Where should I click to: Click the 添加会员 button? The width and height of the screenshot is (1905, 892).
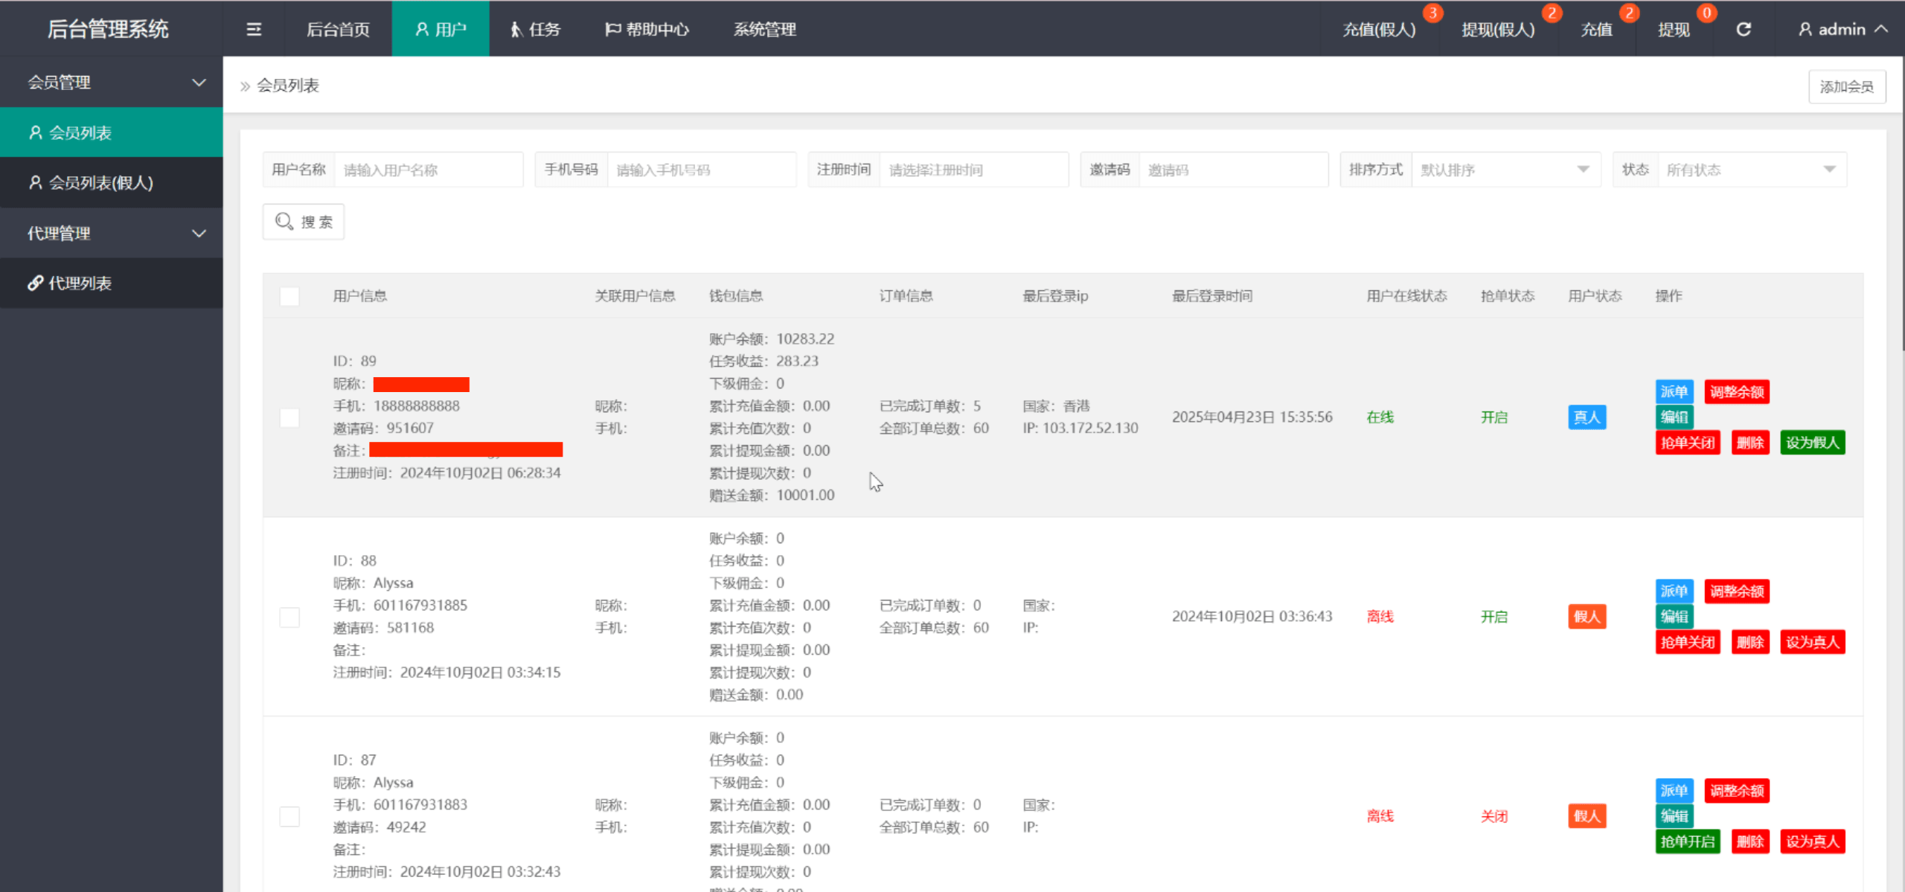click(1846, 87)
